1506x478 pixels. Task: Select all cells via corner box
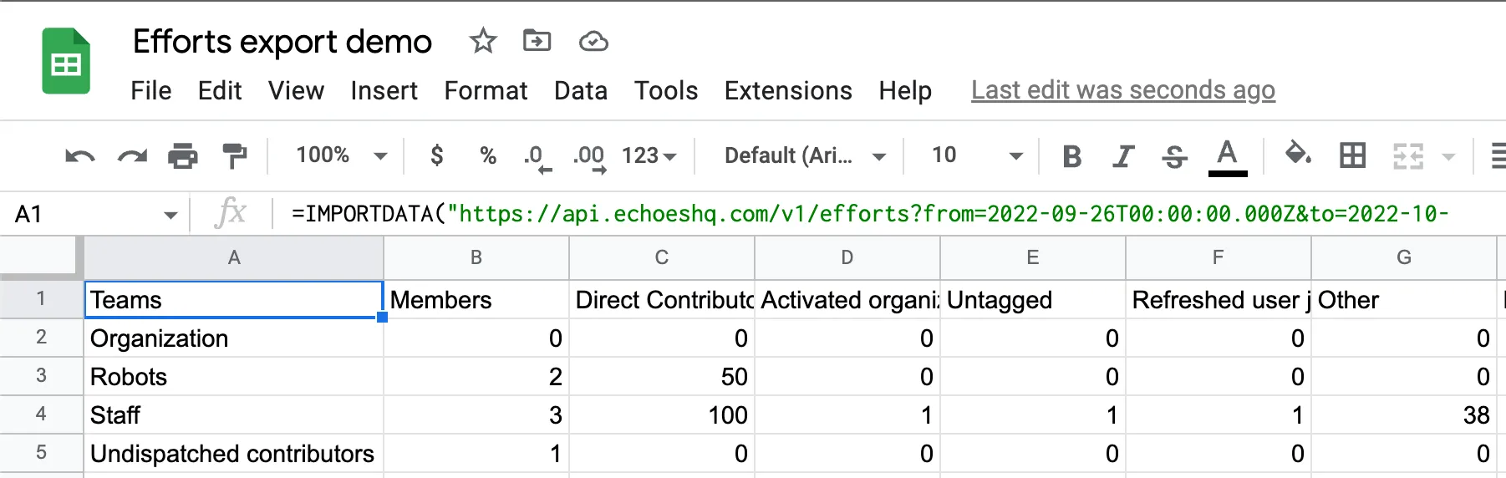tap(40, 257)
